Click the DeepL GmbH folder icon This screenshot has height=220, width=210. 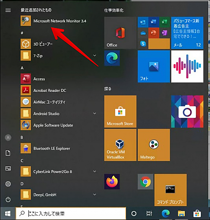(26, 195)
